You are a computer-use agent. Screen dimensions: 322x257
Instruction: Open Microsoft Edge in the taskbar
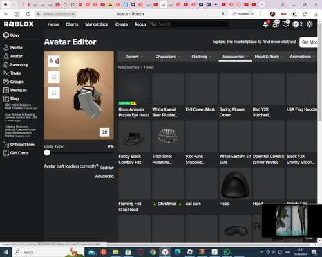tap(177, 252)
